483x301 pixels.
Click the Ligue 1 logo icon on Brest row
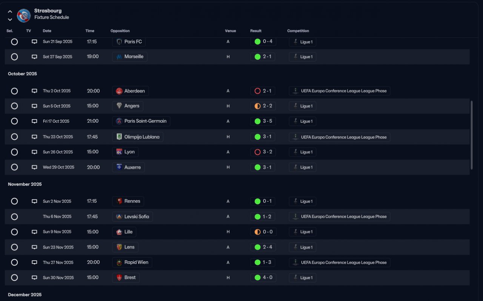click(296, 278)
